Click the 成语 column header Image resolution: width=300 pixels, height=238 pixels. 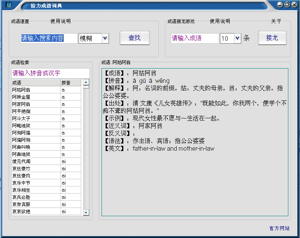[x=36, y=82]
